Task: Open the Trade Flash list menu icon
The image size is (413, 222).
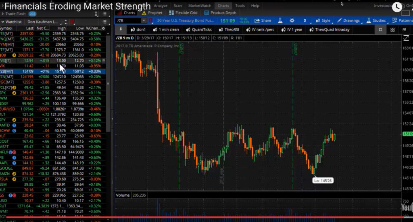Action: pyautogui.click(x=104, y=14)
